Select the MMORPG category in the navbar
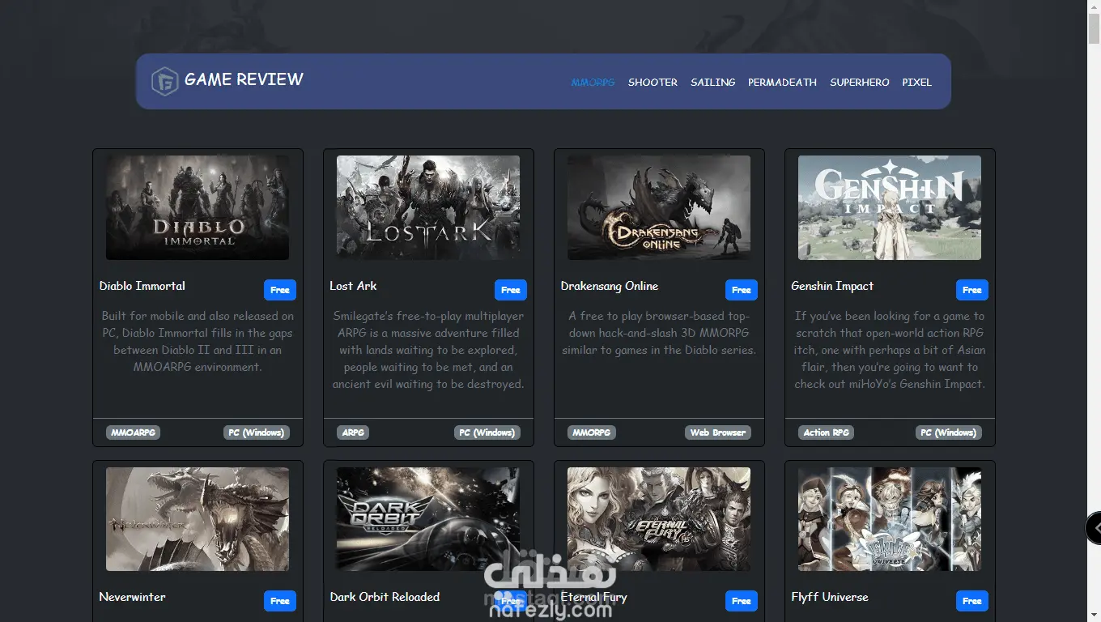The image size is (1101, 622). click(x=593, y=83)
